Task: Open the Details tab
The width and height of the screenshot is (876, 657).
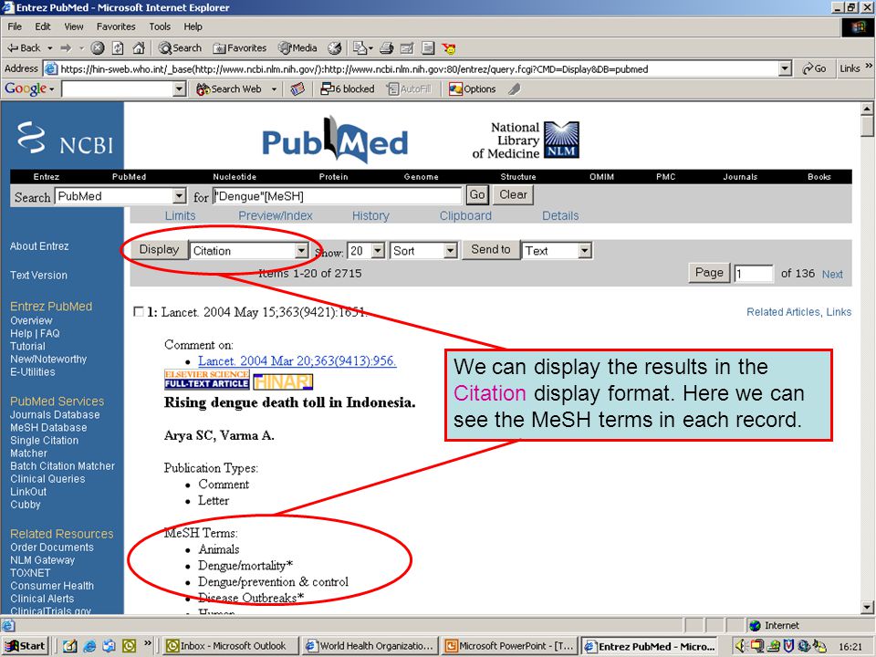Action: pos(560,215)
